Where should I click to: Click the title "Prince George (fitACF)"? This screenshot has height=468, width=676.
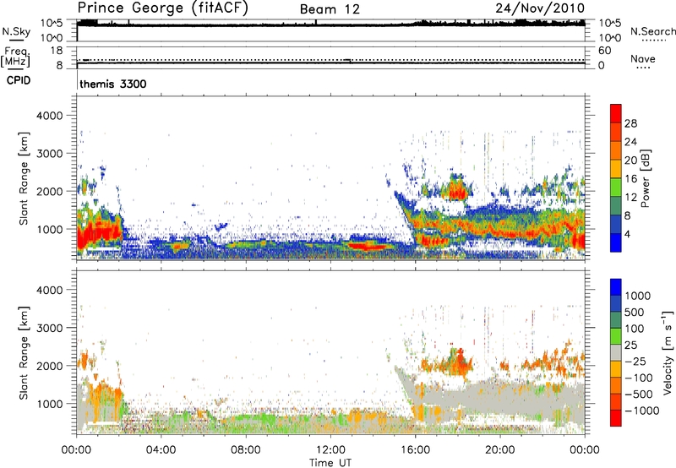click(162, 8)
